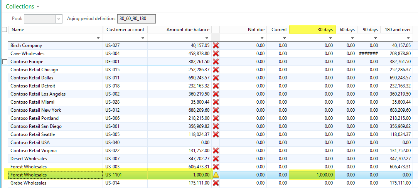Open the Collections title menu

tap(38, 7)
